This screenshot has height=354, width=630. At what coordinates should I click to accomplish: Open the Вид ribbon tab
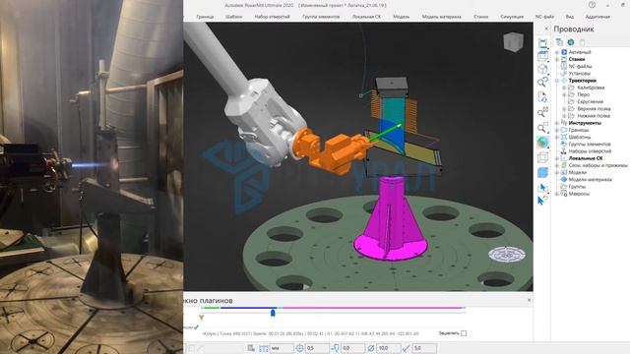tap(570, 17)
